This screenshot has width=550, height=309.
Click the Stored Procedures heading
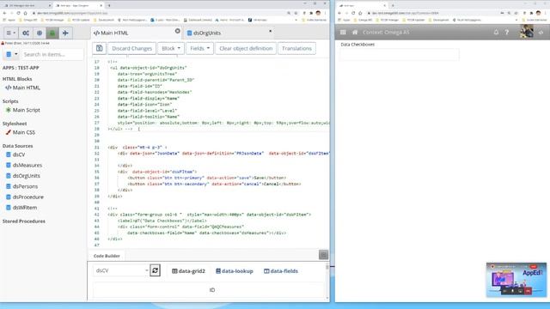coord(24,221)
